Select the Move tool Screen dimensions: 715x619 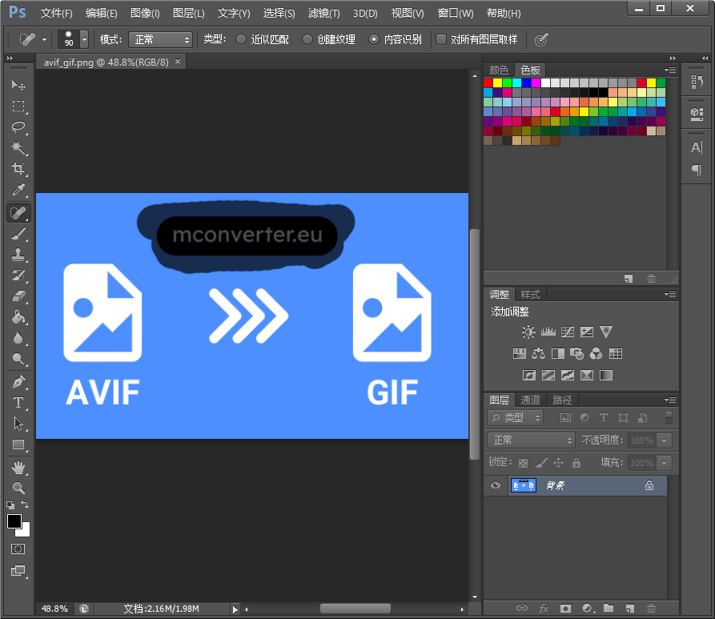pyautogui.click(x=18, y=85)
